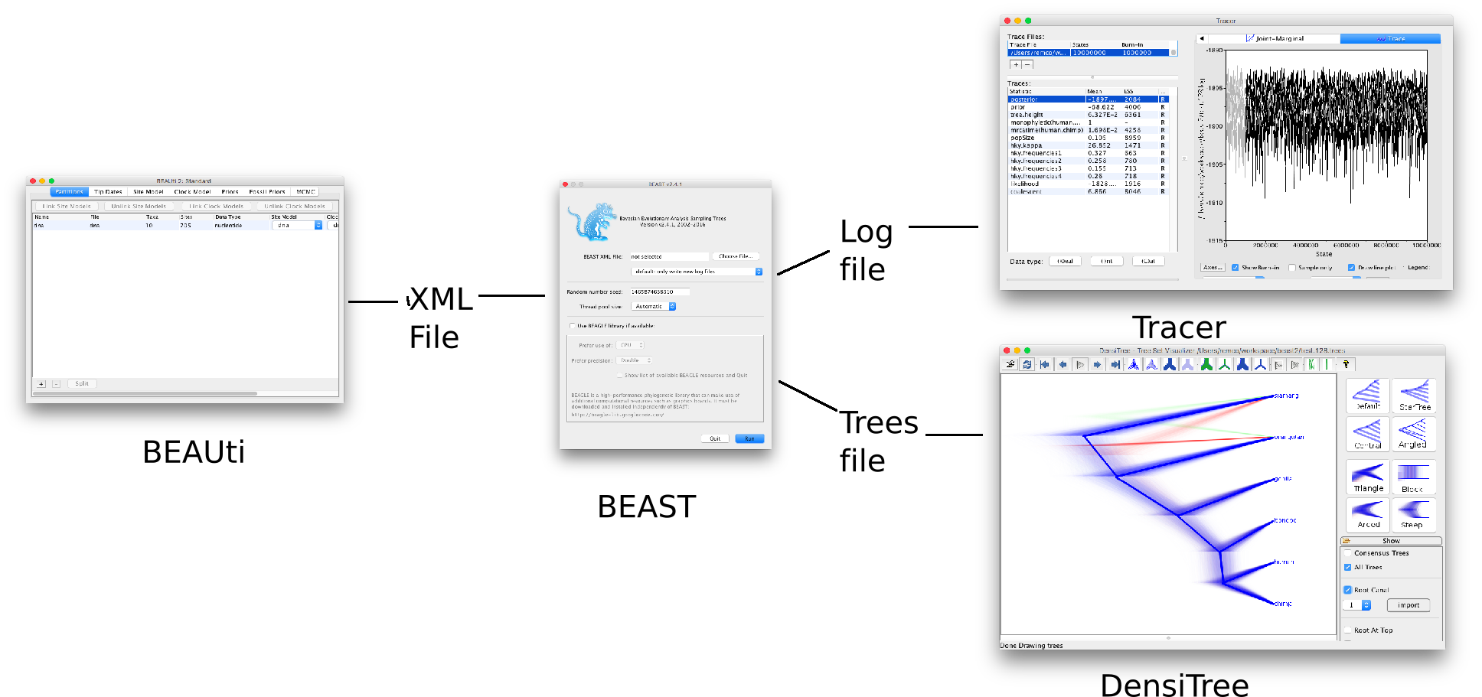
Task: Choose the Arced drawing style in DensiTree
Action: point(1368,514)
